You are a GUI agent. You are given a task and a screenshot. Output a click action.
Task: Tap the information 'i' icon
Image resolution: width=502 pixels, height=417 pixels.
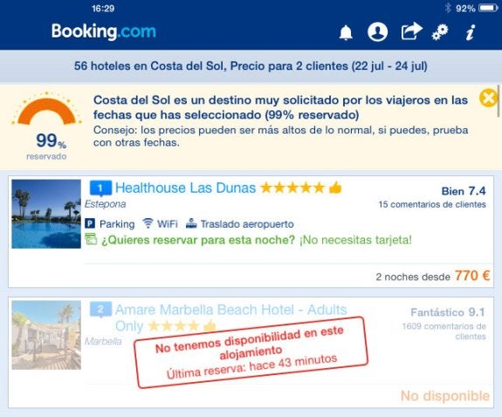471,32
